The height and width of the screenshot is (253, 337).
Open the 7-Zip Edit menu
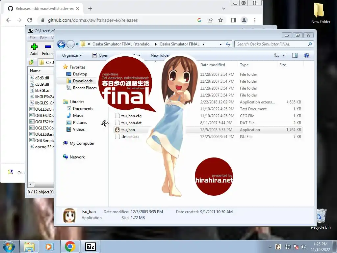(x=43, y=38)
